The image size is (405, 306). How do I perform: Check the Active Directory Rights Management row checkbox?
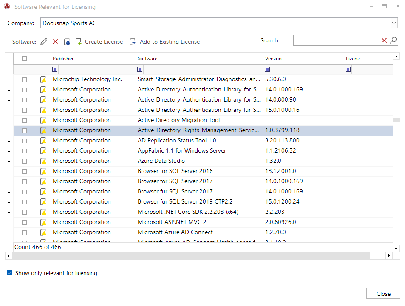pos(25,130)
